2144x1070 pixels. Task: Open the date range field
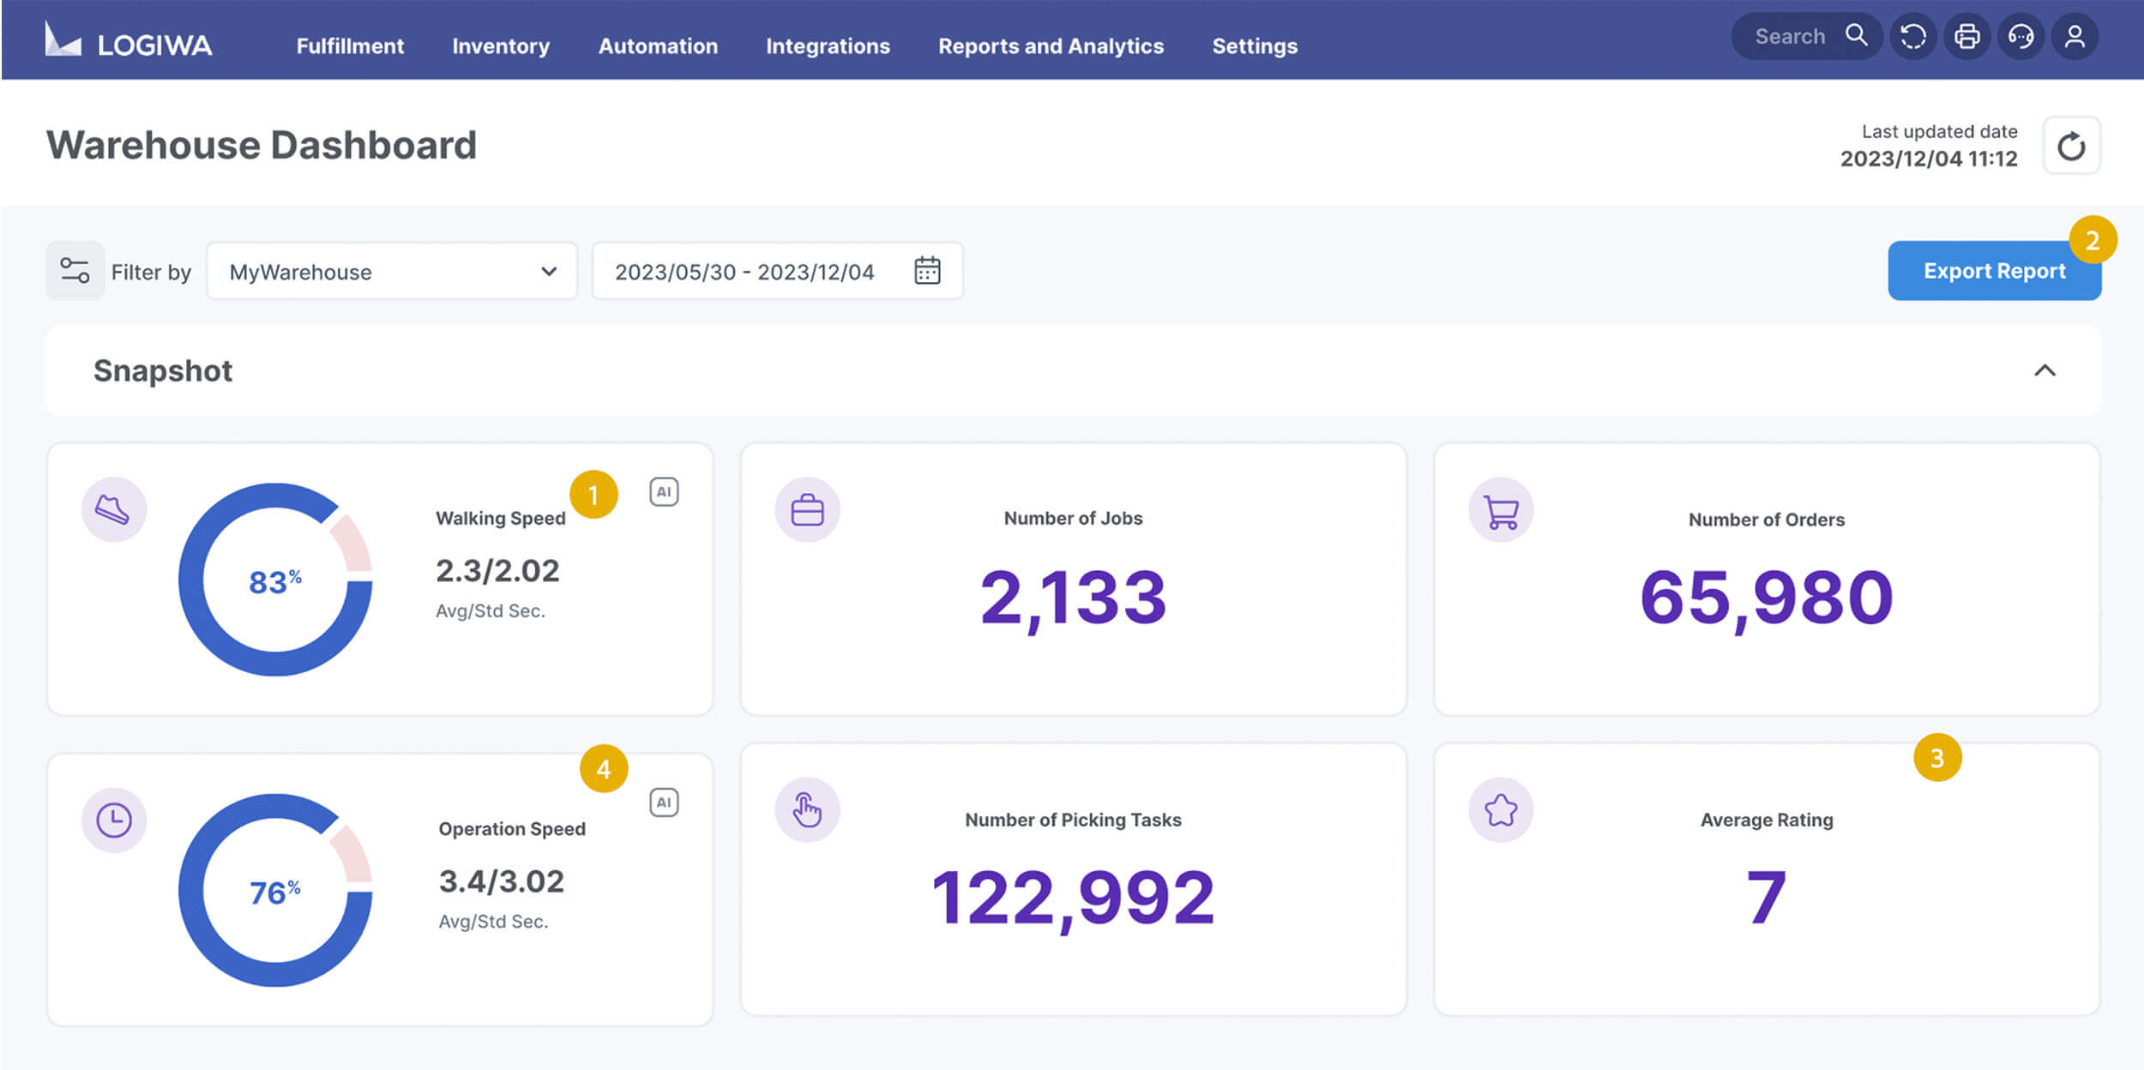click(744, 272)
